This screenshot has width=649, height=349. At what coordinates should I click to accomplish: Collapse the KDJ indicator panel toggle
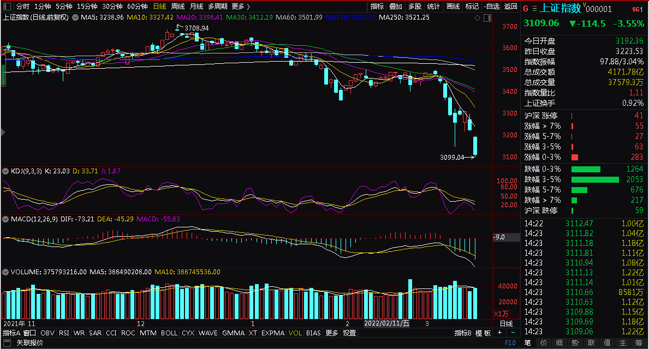(6, 171)
